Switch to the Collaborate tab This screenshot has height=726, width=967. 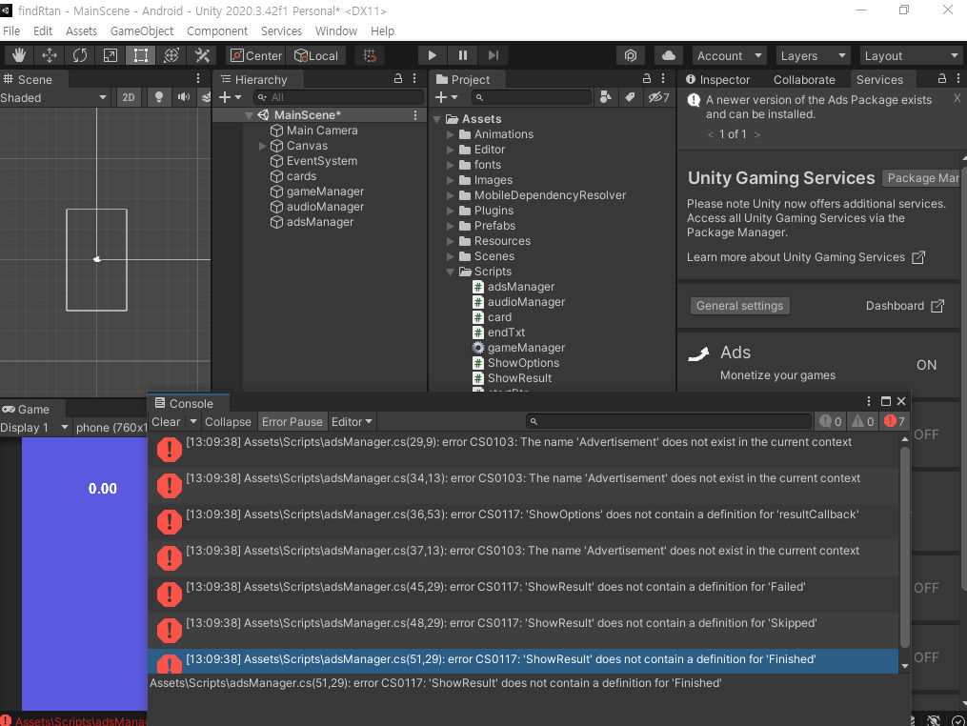(x=804, y=80)
